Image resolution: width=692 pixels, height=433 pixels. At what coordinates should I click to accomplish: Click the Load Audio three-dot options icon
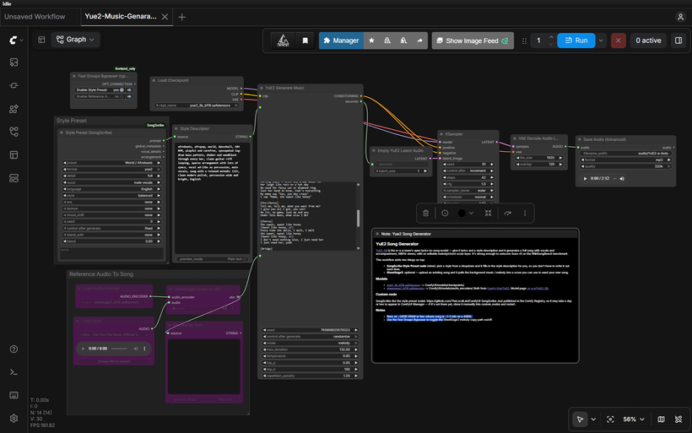(144, 349)
